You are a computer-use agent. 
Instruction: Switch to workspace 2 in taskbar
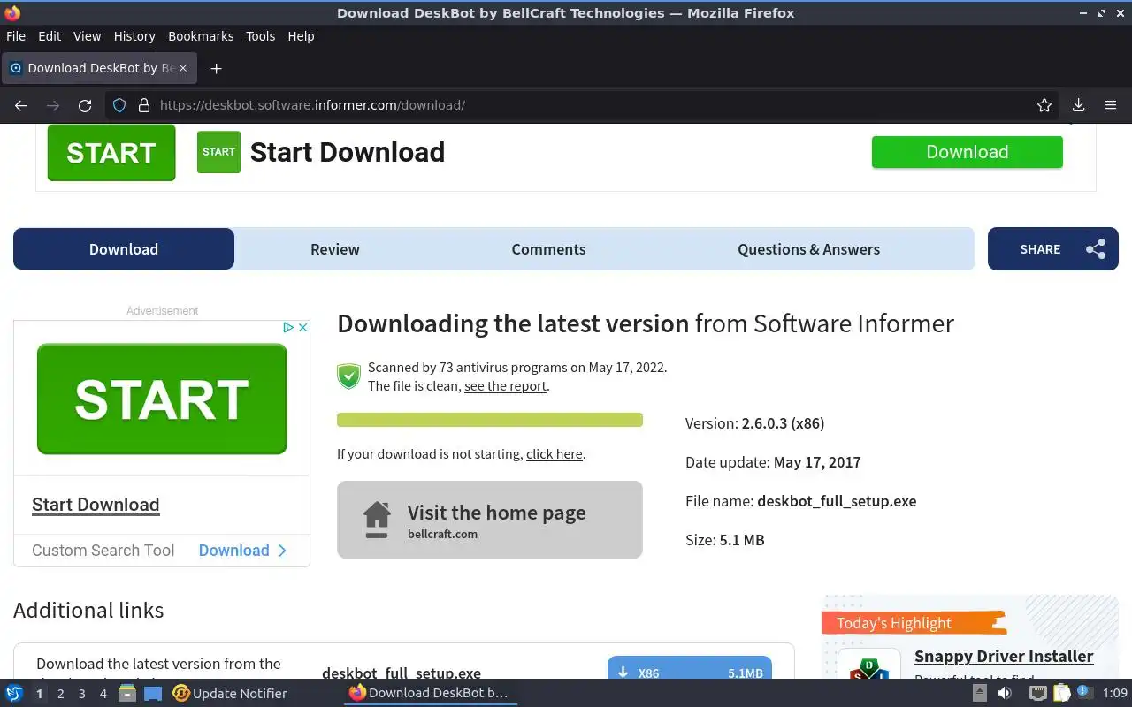[x=61, y=694]
